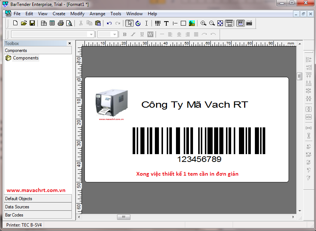Open the Help menu
Screen dimensions: 316x231
click(152, 14)
